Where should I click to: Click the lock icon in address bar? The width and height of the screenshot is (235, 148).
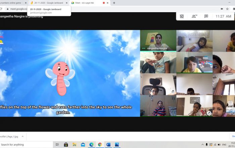7,9
